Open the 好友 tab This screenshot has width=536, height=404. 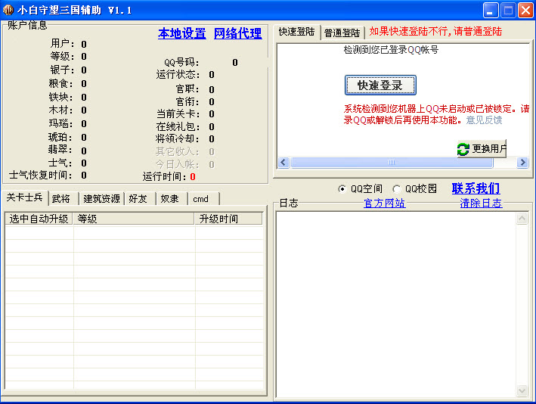(x=140, y=199)
